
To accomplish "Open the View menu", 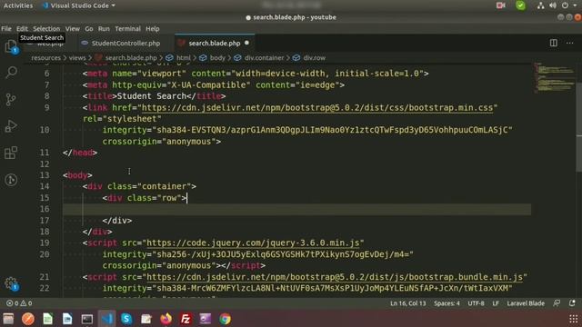I will pyautogui.click(x=73, y=28).
